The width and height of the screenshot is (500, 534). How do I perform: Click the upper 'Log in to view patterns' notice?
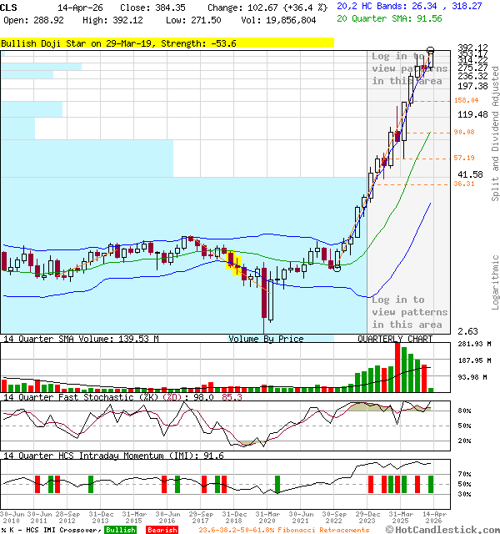(x=409, y=68)
